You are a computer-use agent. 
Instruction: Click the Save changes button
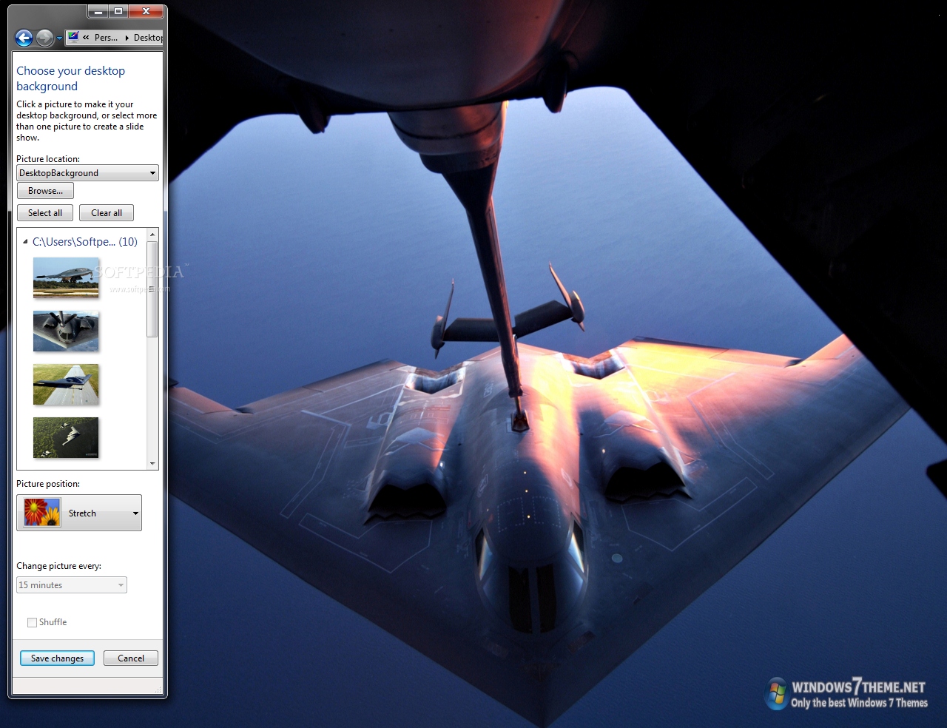click(57, 658)
